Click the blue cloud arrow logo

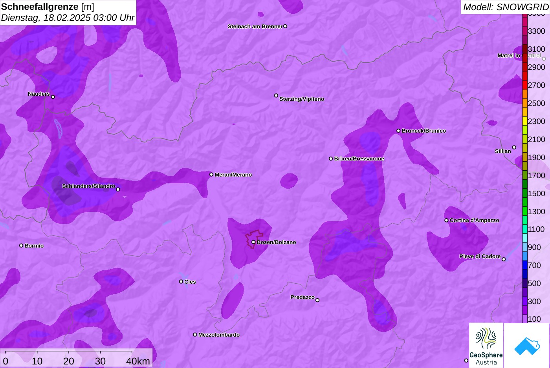(527, 346)
